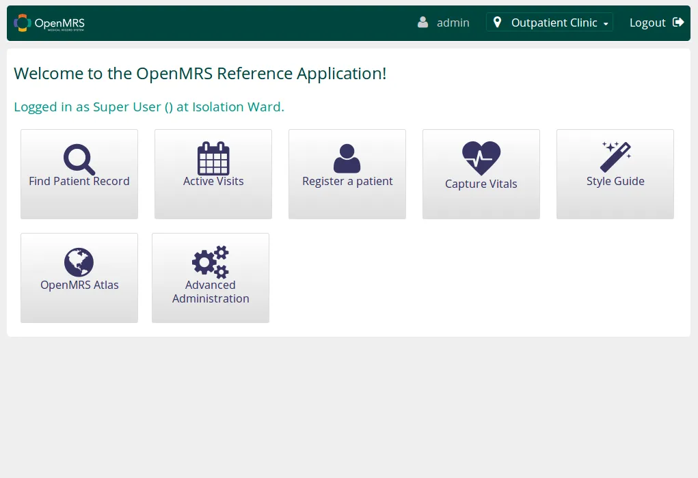
Task: Click the Advanced Administration gears icon
Action: tap(211, 262)
